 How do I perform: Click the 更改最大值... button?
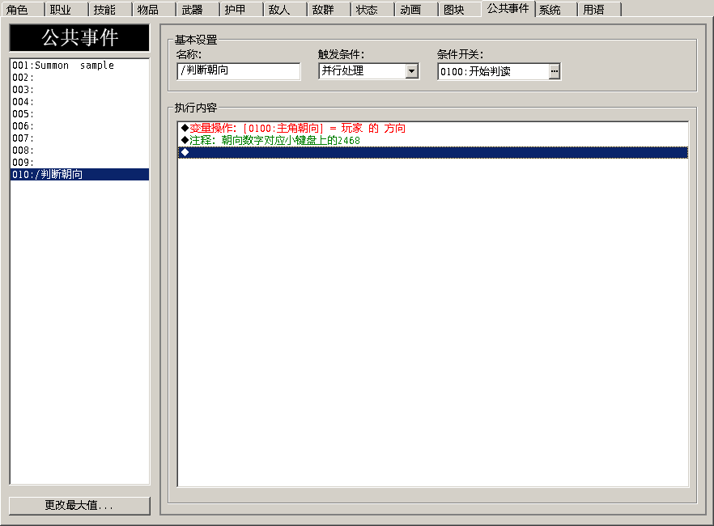(x=79, y=506)
